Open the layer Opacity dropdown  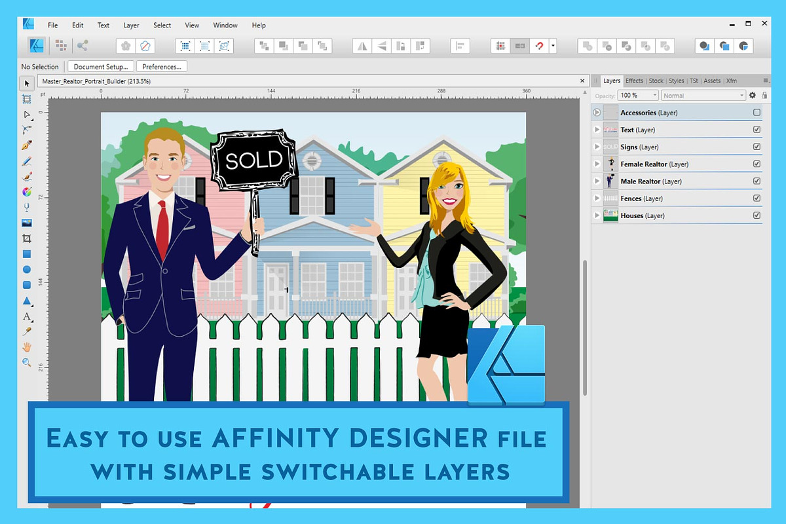639,96
